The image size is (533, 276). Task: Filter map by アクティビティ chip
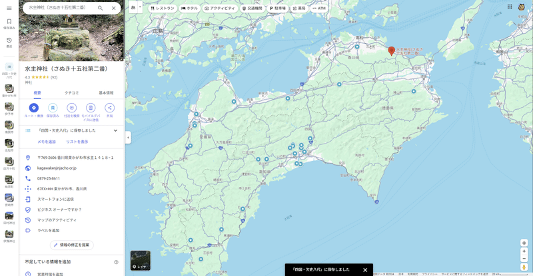pos(220,8)
